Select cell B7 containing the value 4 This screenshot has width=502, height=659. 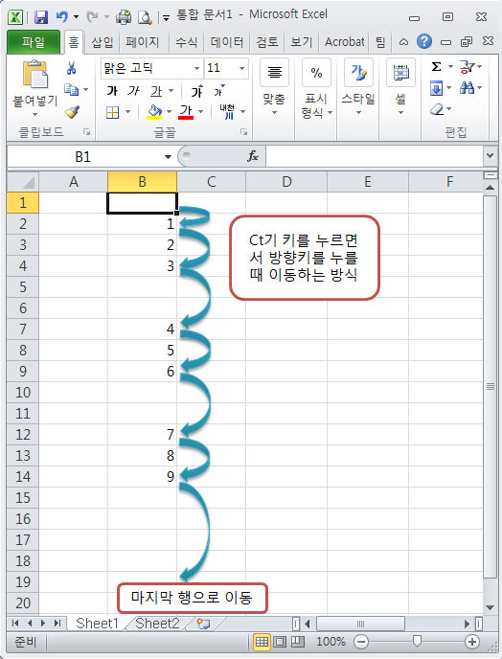coord(142,329)
